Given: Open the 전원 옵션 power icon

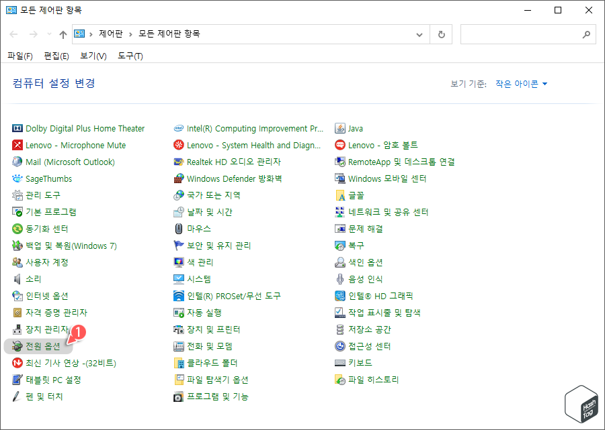Looking at the screenshot, I should tap(17, 346).
